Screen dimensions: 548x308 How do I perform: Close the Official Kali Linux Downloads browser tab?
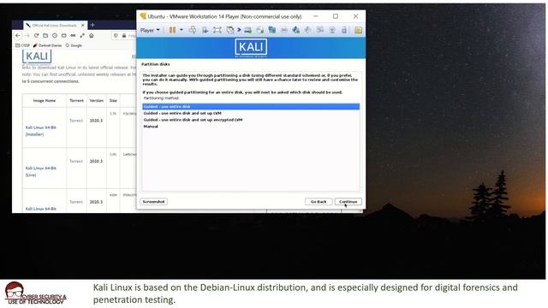83,25
